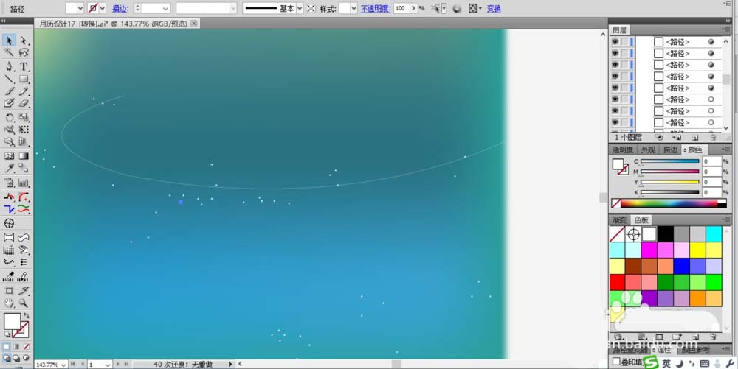Open the zoom level dropdown at bottom

pos(63,365)
